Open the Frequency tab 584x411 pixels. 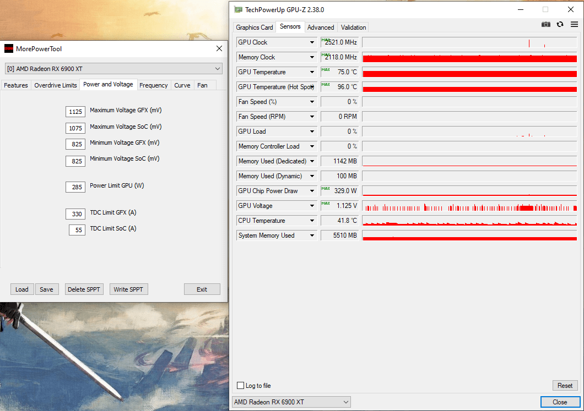coord(154,85)
